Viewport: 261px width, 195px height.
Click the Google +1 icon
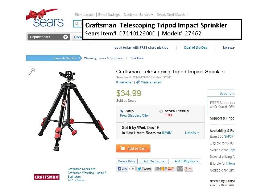click(188, 169)
